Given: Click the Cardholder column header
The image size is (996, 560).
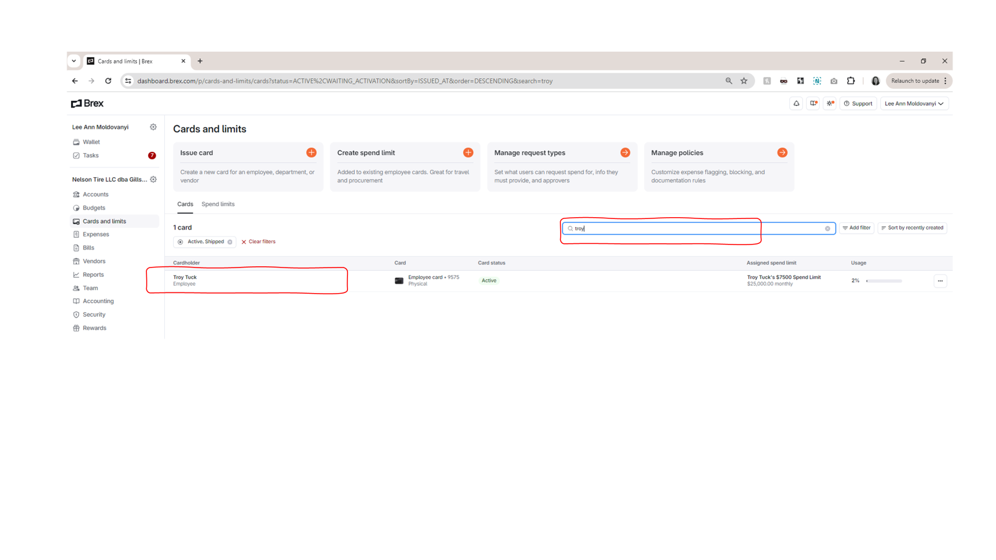Looking at the screenshot, I should [187, 263].
